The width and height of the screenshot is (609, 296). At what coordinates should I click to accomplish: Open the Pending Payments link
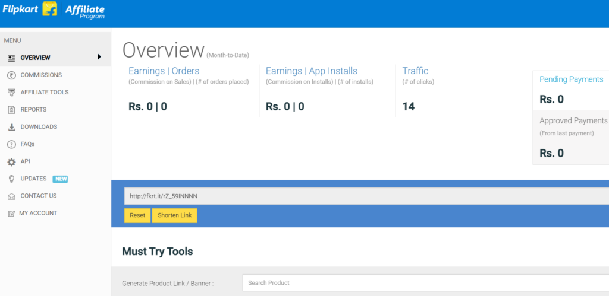[572, 79]
